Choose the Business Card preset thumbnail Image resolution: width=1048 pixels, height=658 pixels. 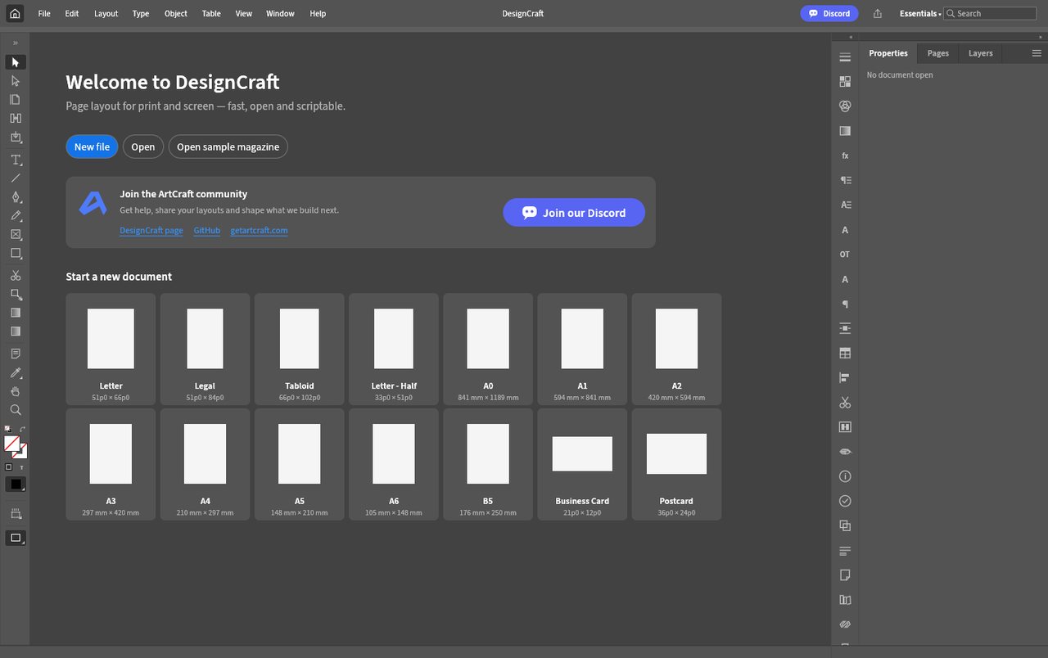click(582, 465)
